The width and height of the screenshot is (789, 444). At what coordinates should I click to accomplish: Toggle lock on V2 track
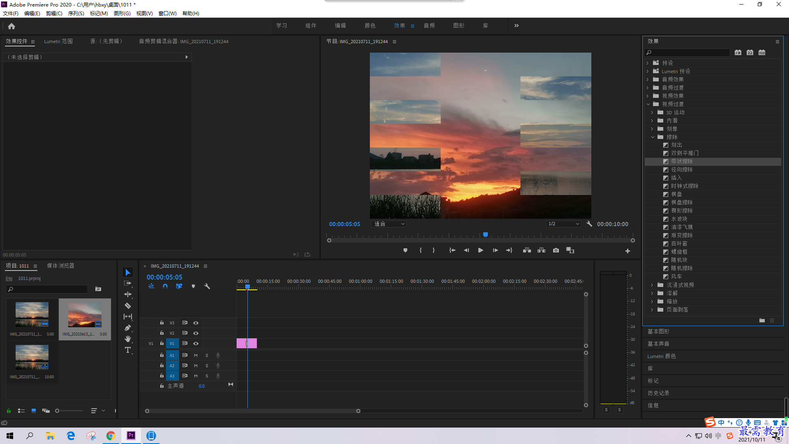162,333
